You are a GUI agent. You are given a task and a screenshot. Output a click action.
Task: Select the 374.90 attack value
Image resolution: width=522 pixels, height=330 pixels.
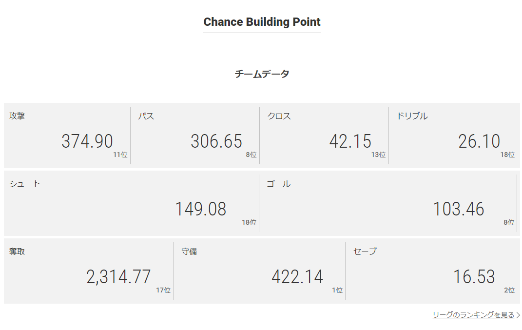[x=87, y=141]
